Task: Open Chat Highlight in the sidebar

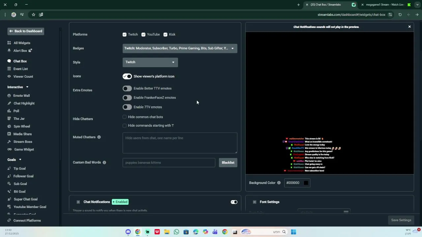Action: tap(24, 103)
